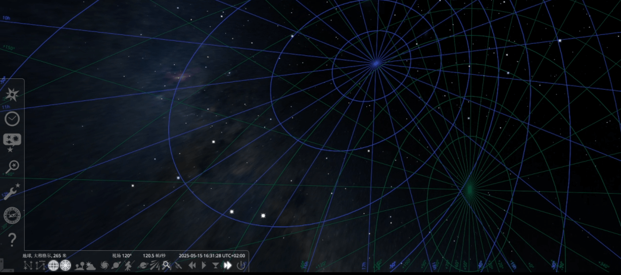Set time to now with hourglass

(x=215, y=266)
